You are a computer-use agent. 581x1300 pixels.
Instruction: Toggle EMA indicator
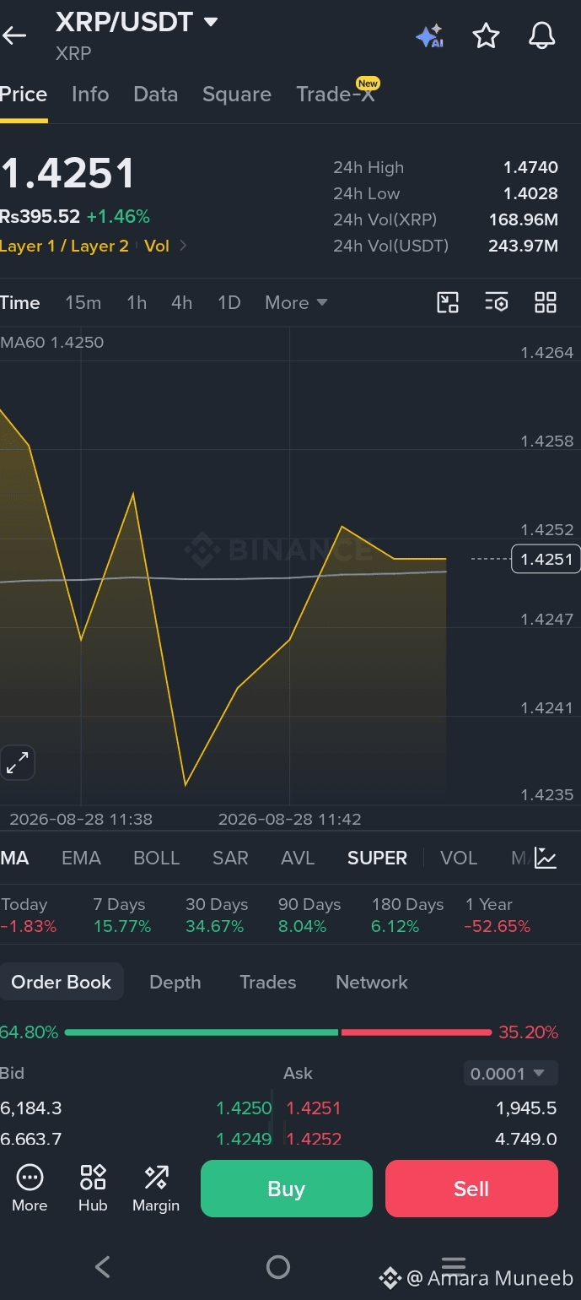[82, 858]
